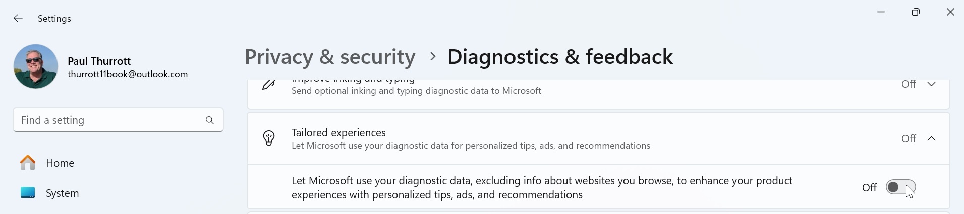Viewport: 964px width, 214px height.
Task: Click the magnifier icon in the search box
Action: pos(210,120)
